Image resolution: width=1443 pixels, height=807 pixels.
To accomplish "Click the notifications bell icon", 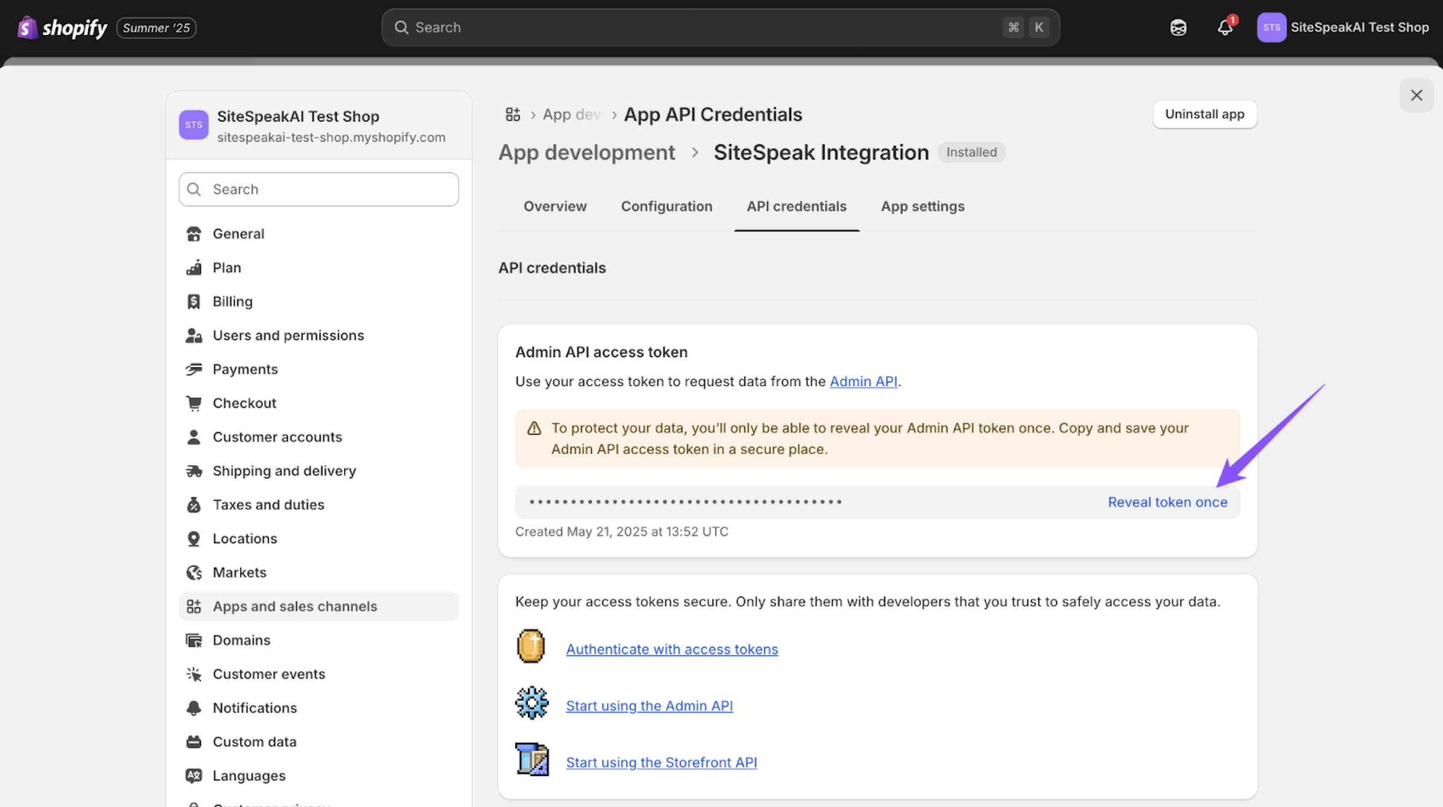I will click(1224, 28).
